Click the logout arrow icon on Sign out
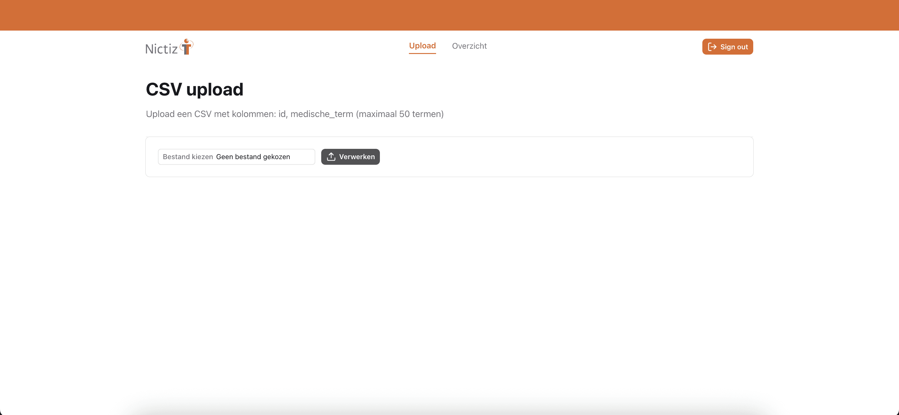This screenshot has height=415, width=899. (713, 46)
